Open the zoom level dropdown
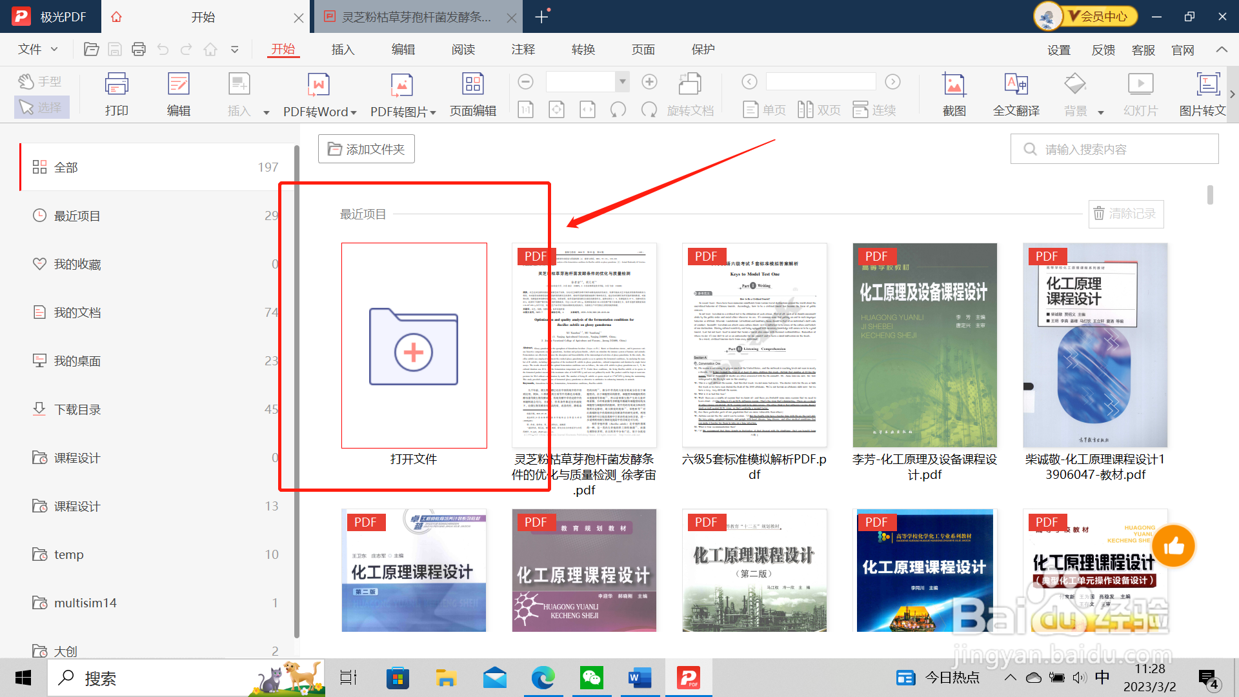This screenshot has width=1239, height=697. [621, 82]
